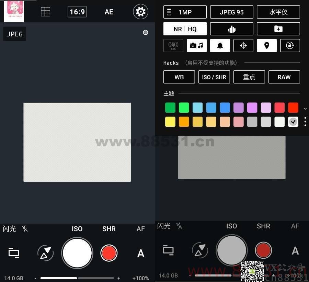Viewport: 309px width, 282px height.
Task: Open the save folder download icon
Action: click(278, 29)
